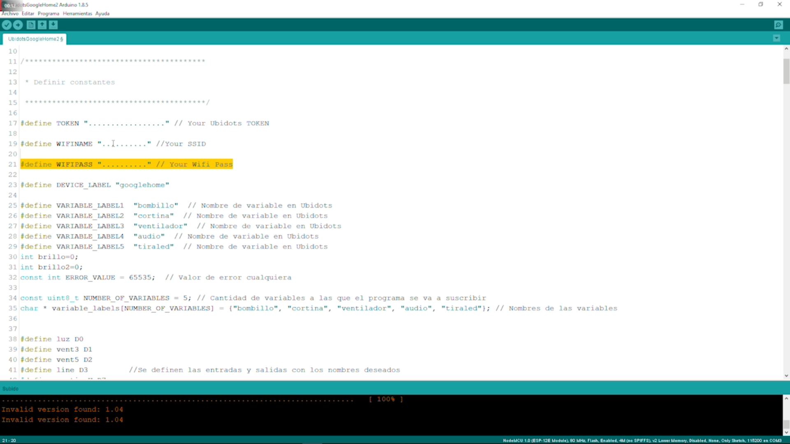Select the UbidotsGoogleHome2 sketch tab
This screenshot has width=790, height=444.
[x=35, y=39]
